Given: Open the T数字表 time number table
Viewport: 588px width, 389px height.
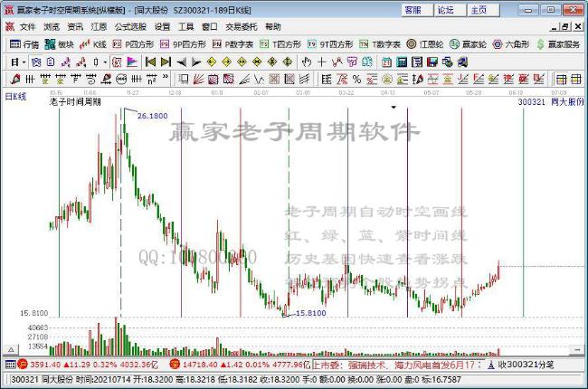Looking at the screenshot, I should point(380,44).
